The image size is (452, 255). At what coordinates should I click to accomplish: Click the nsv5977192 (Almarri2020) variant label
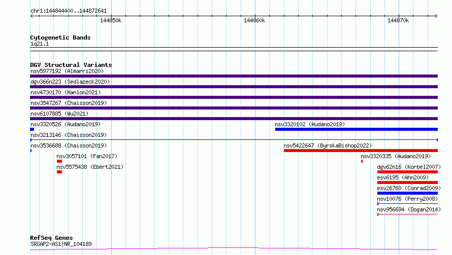[x=67, y=71]
